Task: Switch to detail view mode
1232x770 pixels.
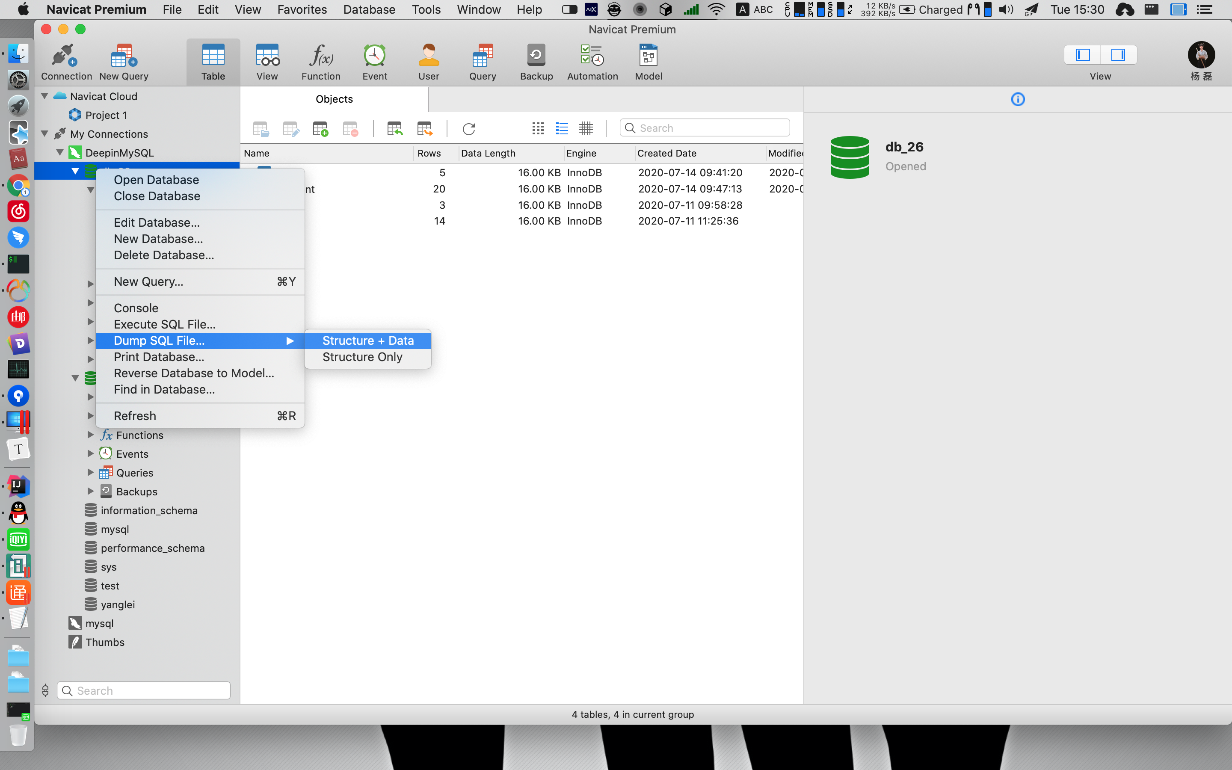Action: (586, 128)
